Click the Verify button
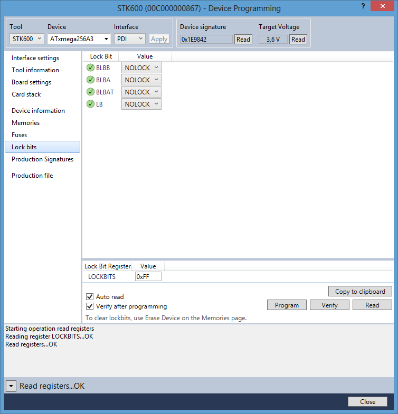 tap(329, 305)
